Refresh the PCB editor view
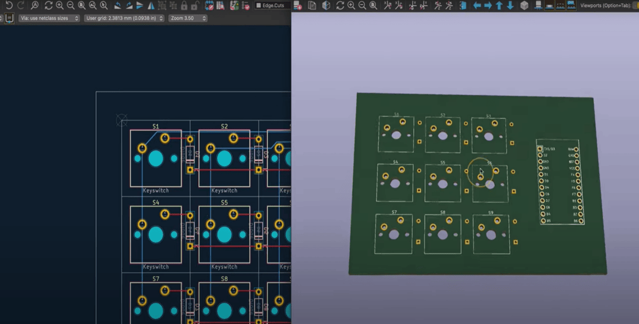639x324 pixels. pos(48,6)
